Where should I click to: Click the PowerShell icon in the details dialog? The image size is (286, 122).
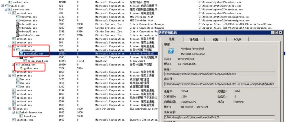[x=171, y=51]
